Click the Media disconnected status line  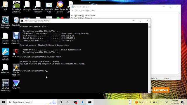52,50
